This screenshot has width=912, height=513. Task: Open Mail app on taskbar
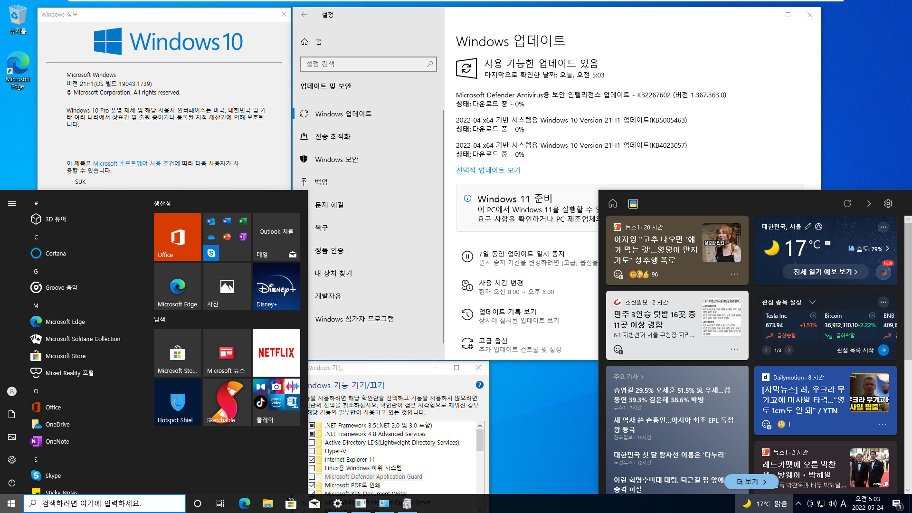[314, 503]
